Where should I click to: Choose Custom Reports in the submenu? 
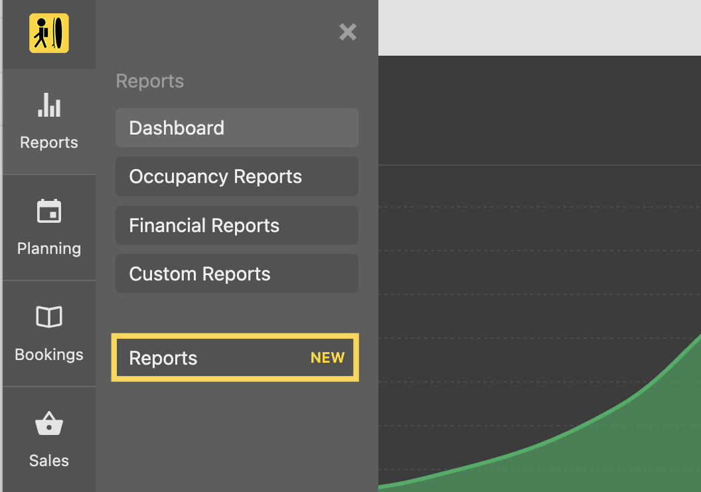[236, 274]
